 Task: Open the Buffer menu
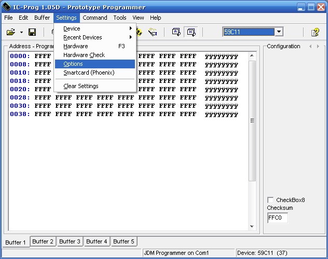pos(42,18)
